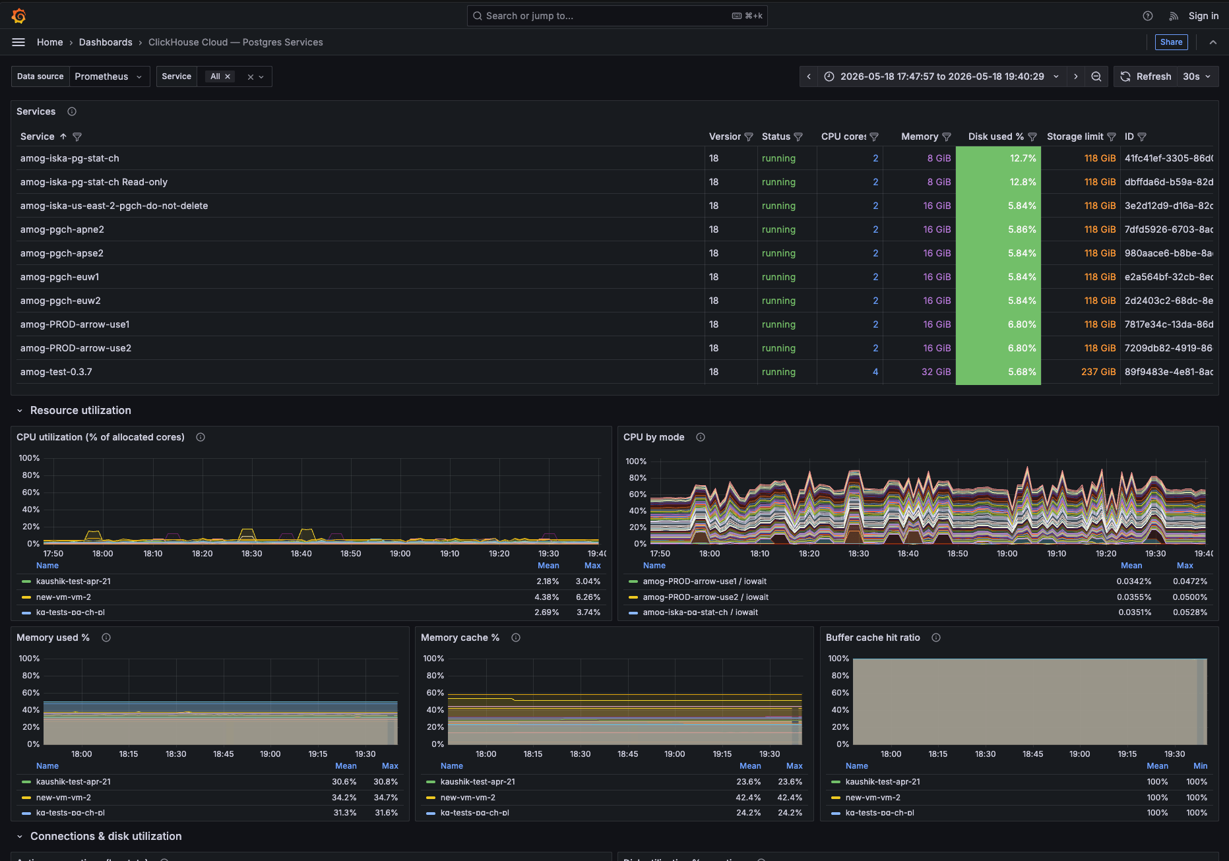Screen dimensions: 1229x861
Task: Open the news feed RSS icon
Action: tap(1174, 16)
